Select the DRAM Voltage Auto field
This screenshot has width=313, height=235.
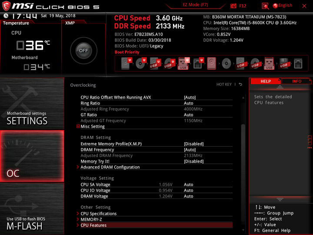188,196
